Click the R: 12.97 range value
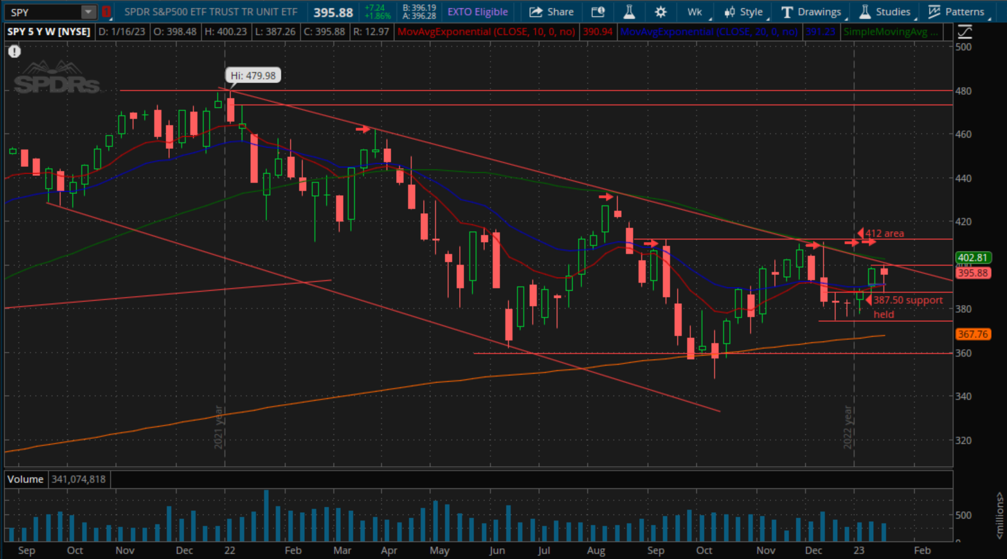This screenshot has width=1007, height=559. point(371,32)
